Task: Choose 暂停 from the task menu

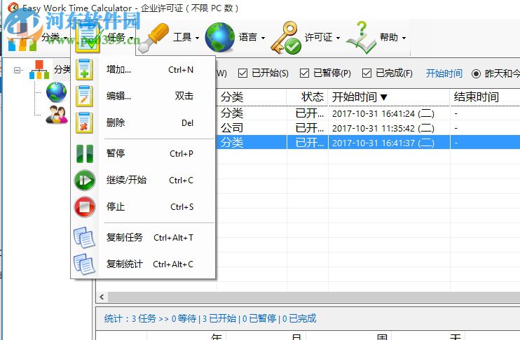Action: (143, 154)
